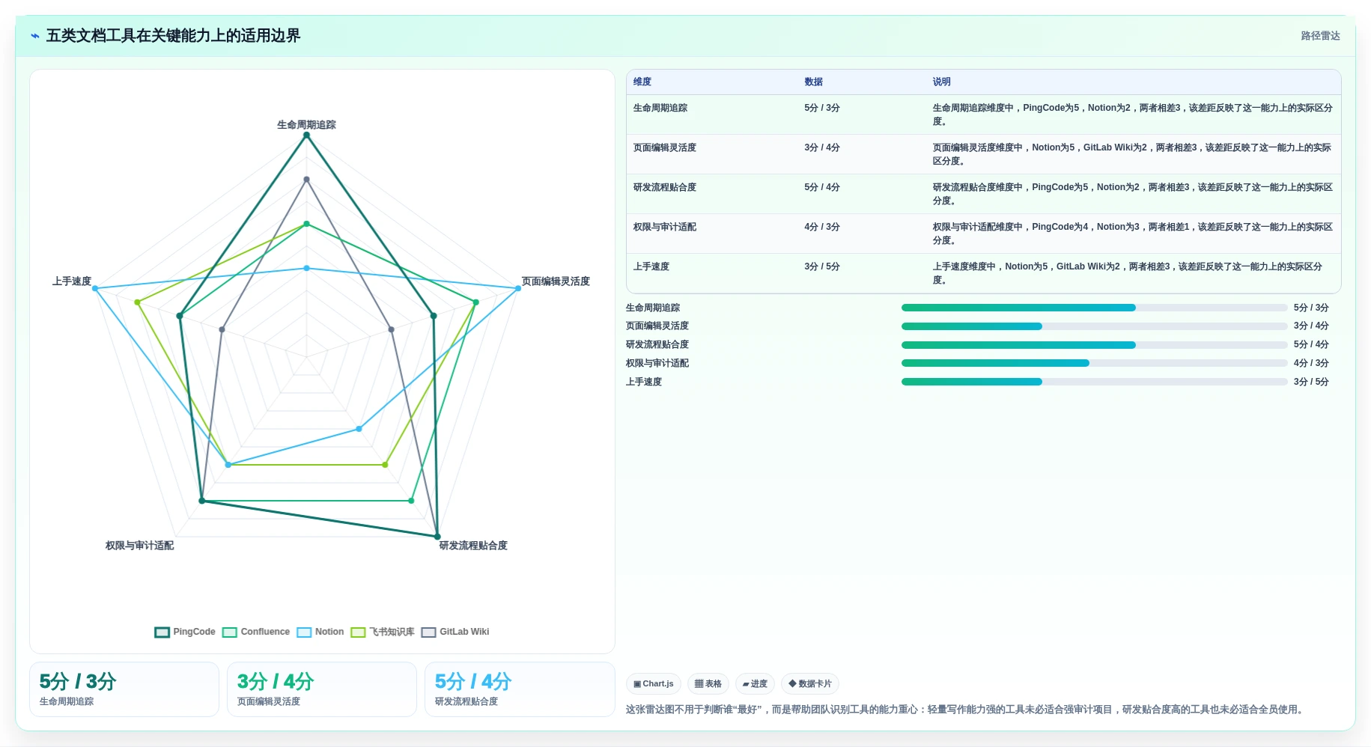Open the 3分 / 4分 页面编辑灵活度 data card

point(322,689)
